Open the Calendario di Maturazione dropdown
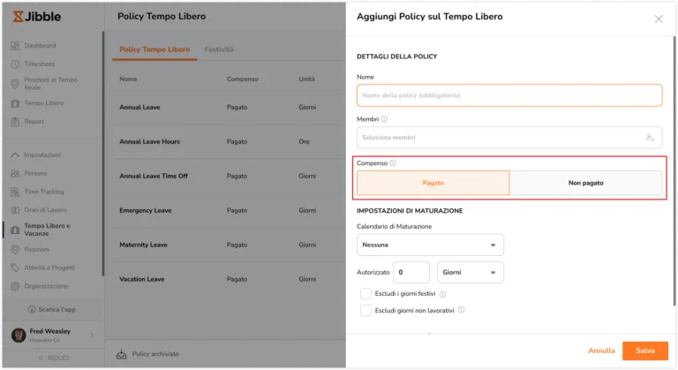The height and width of the screenshot is (370, 678). pos(430,245)
